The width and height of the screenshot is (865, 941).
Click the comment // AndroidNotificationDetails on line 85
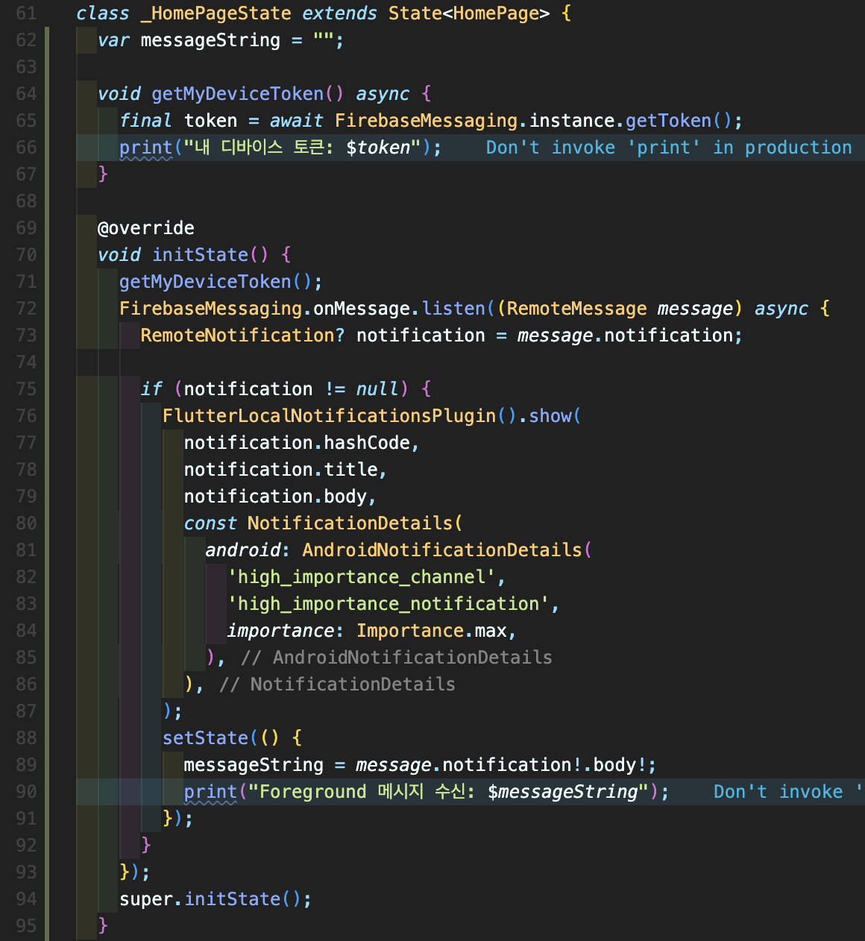point(397,658)
